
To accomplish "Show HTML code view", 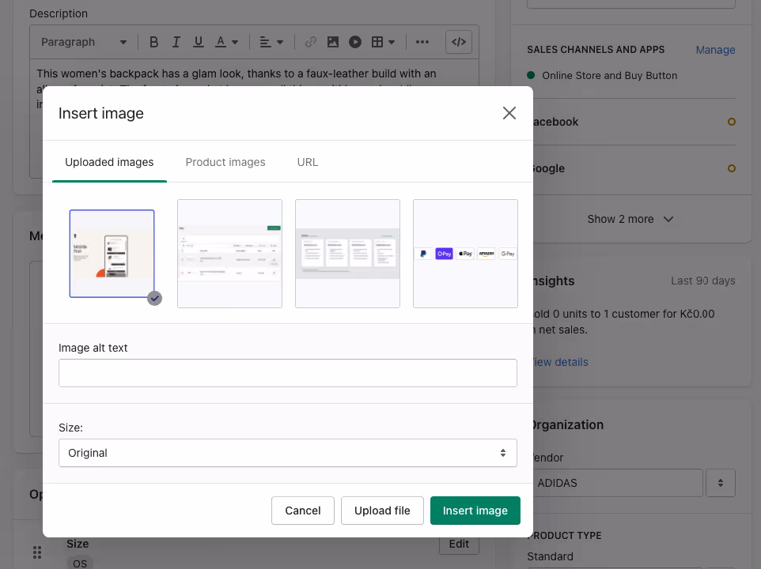I will [459, 42].
